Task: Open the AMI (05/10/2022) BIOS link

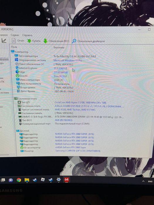Action: [x=64, y=120]
